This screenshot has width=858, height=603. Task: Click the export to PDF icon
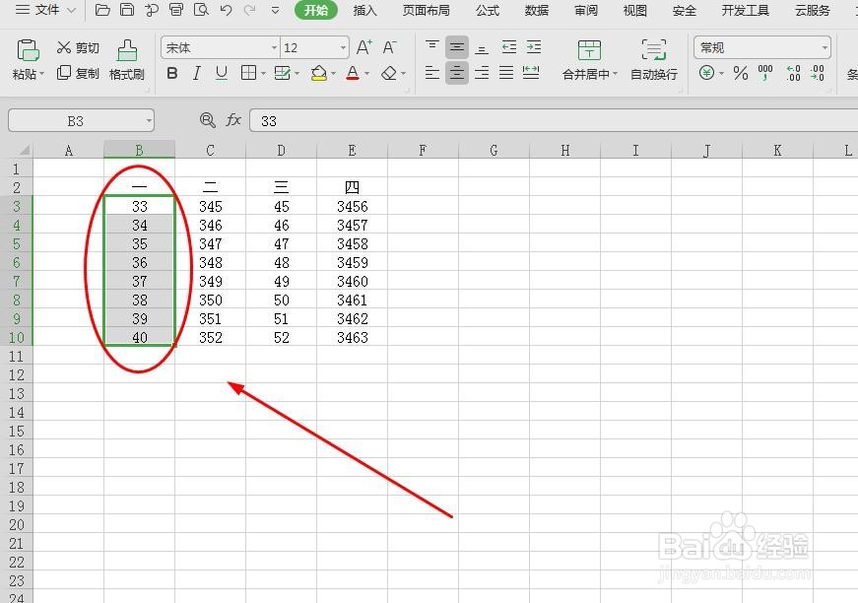point(152,9)
